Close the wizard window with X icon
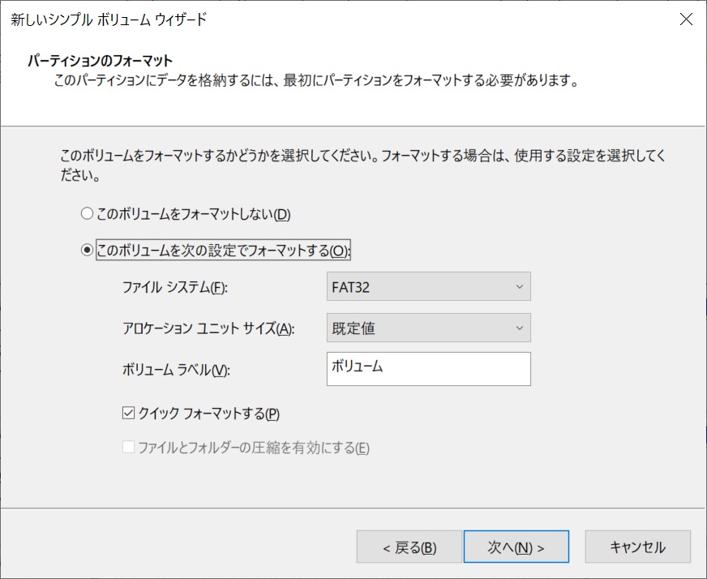Screen dimensions: 707x579 pyautogui.click(x=686, y=19)
